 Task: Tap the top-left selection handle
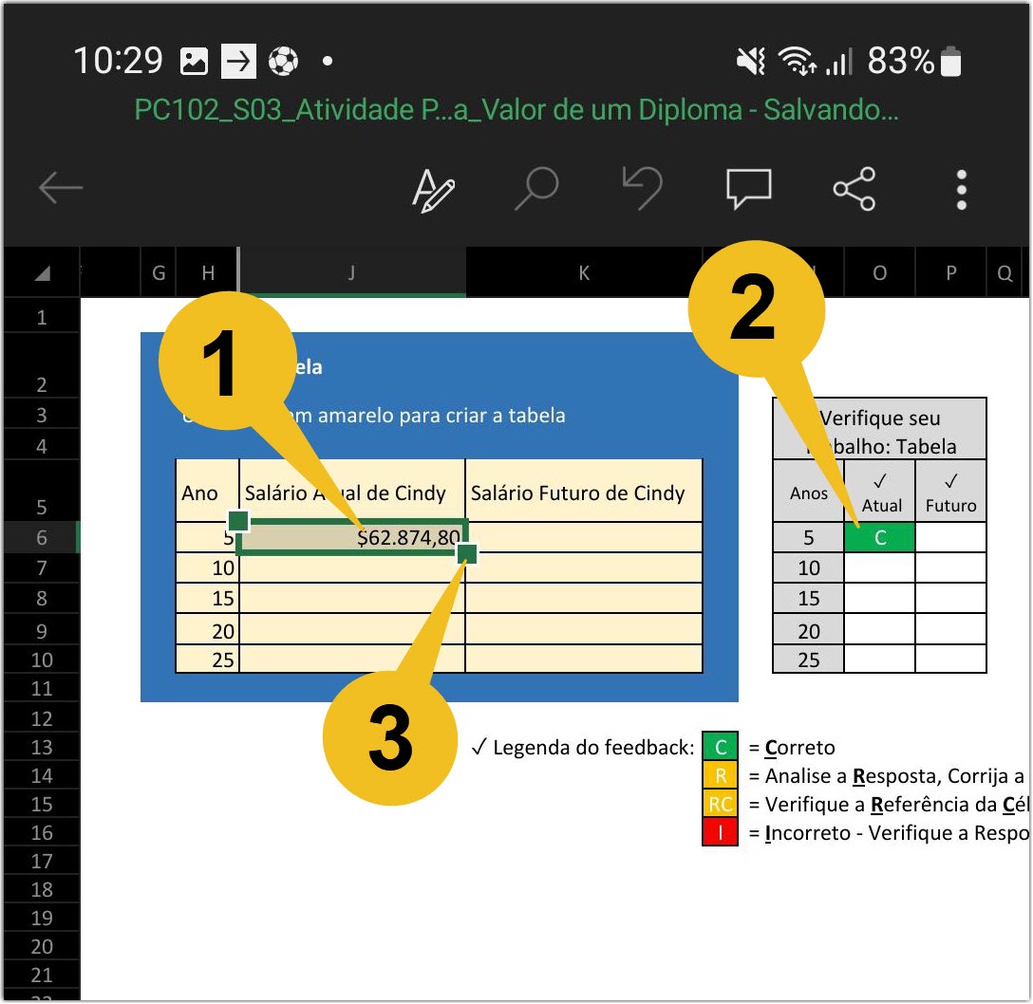coord(238,521)
